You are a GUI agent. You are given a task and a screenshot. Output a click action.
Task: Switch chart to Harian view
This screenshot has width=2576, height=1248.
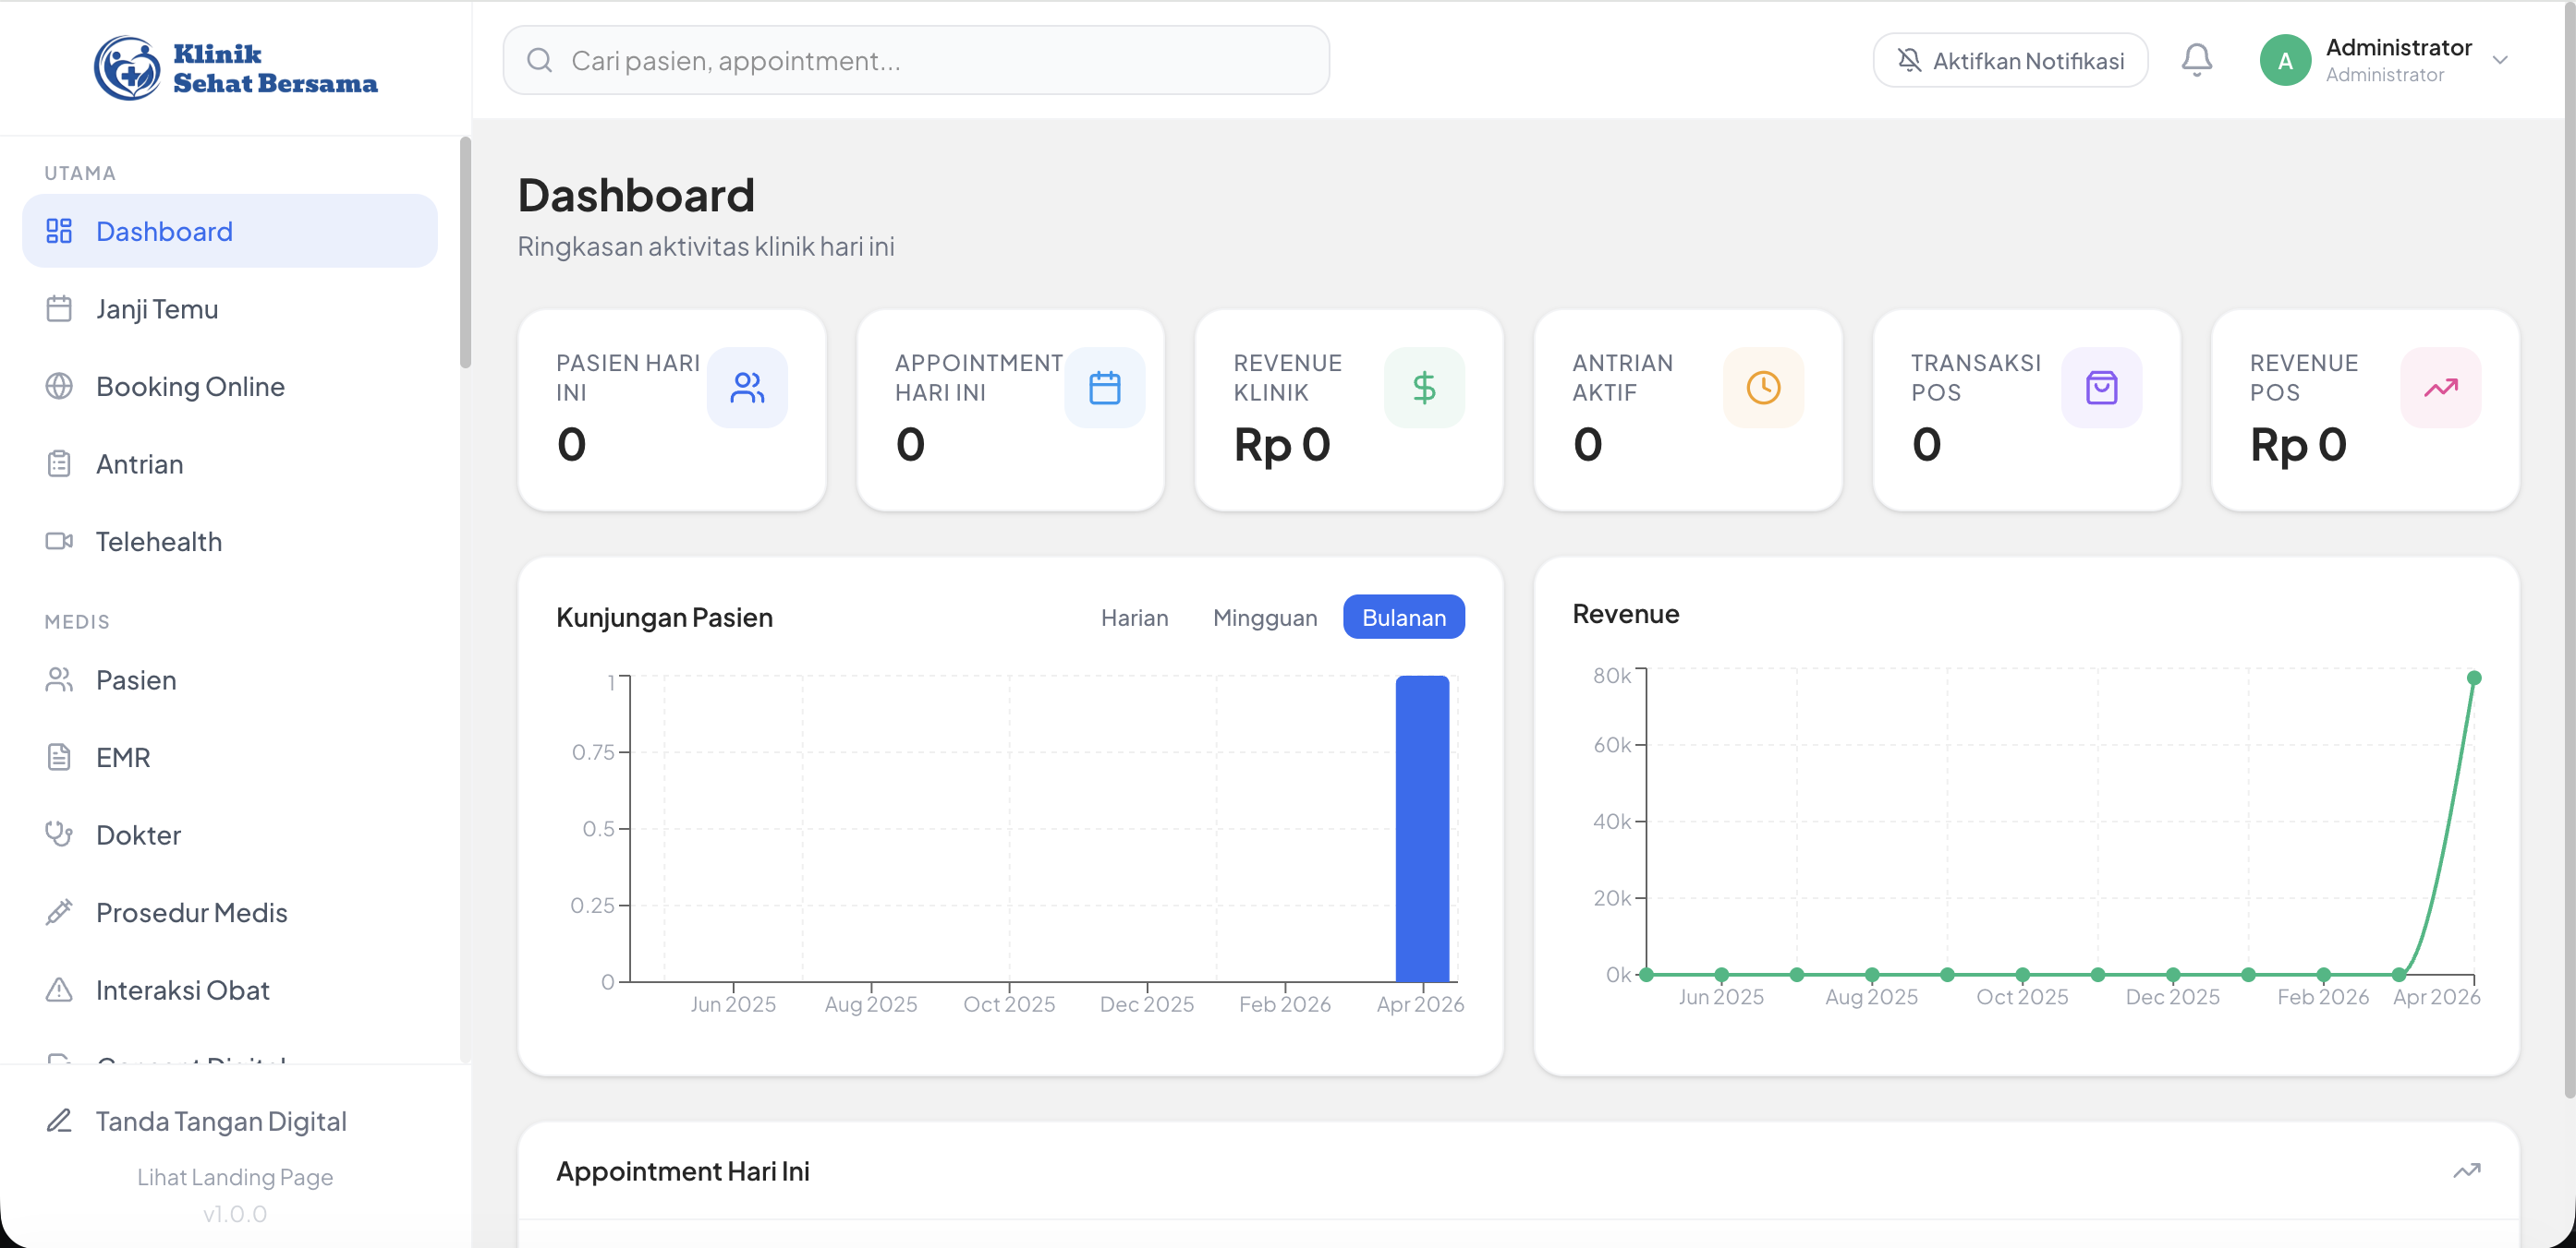pos(1134,618)
